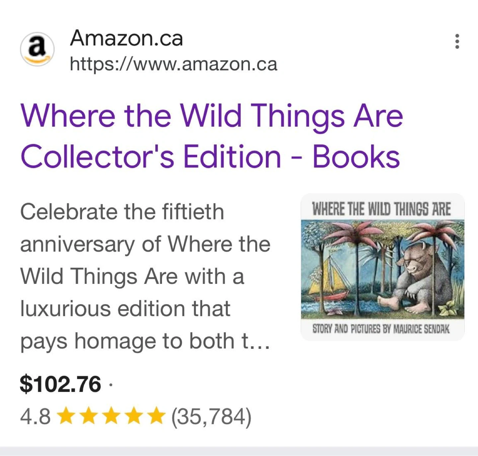Viewport: 478px width, 456px height.
Task: Click the 4.8 rating number
Action: (35, 417)
